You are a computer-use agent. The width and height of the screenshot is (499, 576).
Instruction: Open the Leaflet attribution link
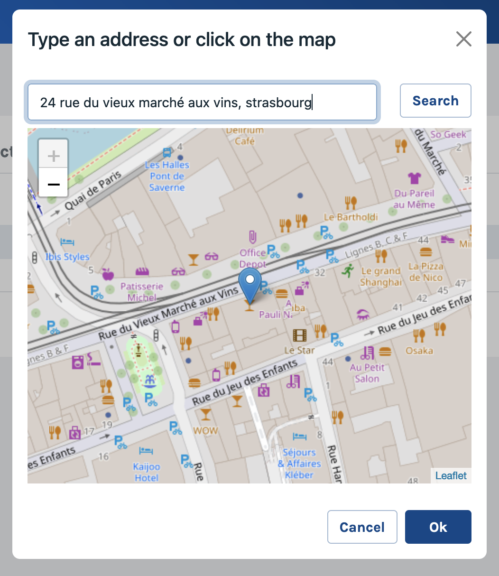pyautogui.click(x=451, y=475)
